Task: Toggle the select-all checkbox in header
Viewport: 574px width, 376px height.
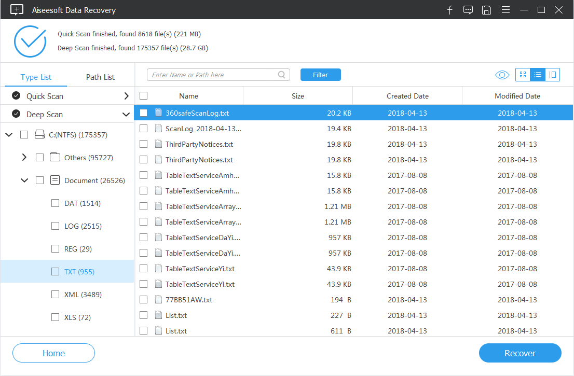Action: (144, 96)
